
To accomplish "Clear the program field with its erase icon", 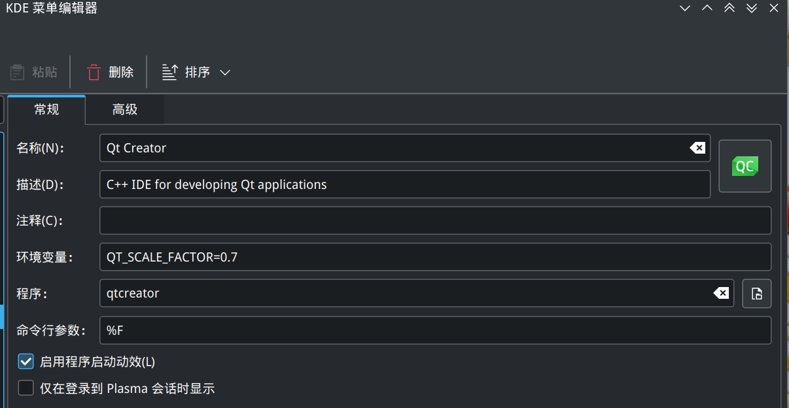I will [x=721, y=293].
